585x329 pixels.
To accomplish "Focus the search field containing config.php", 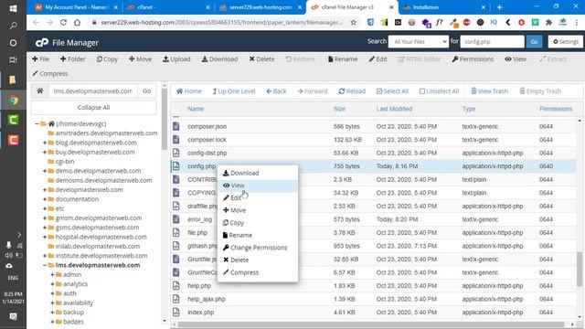I will (492, 41).
